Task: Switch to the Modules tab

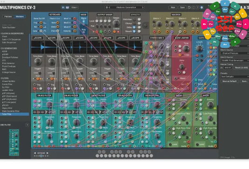Action: pyautogui.click(x=20, y=16)
